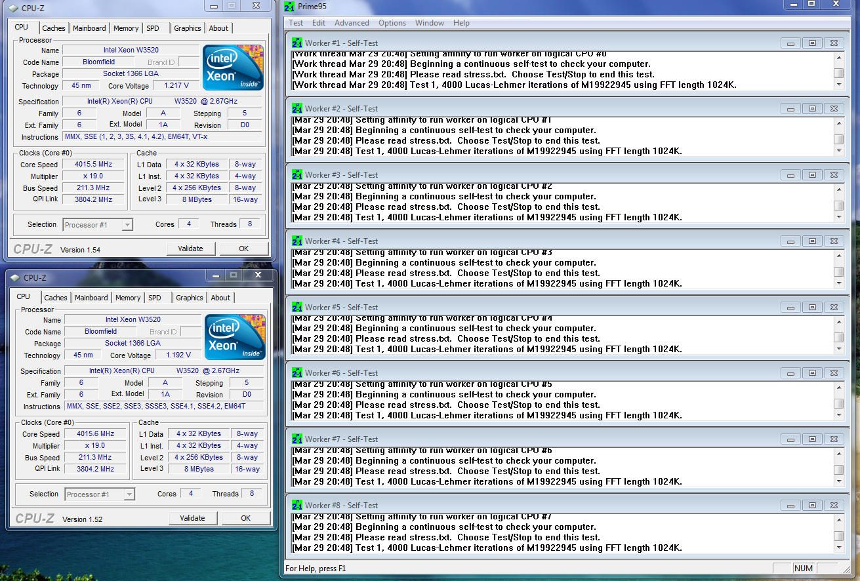Minimize the Worker #7 sub-window
The image size is (860, 581).
pos(790,439)
